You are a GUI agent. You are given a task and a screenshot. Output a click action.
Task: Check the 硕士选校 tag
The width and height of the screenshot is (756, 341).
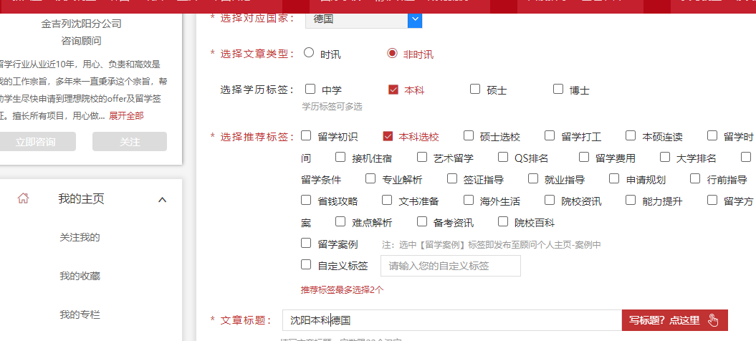pos(469,136)
